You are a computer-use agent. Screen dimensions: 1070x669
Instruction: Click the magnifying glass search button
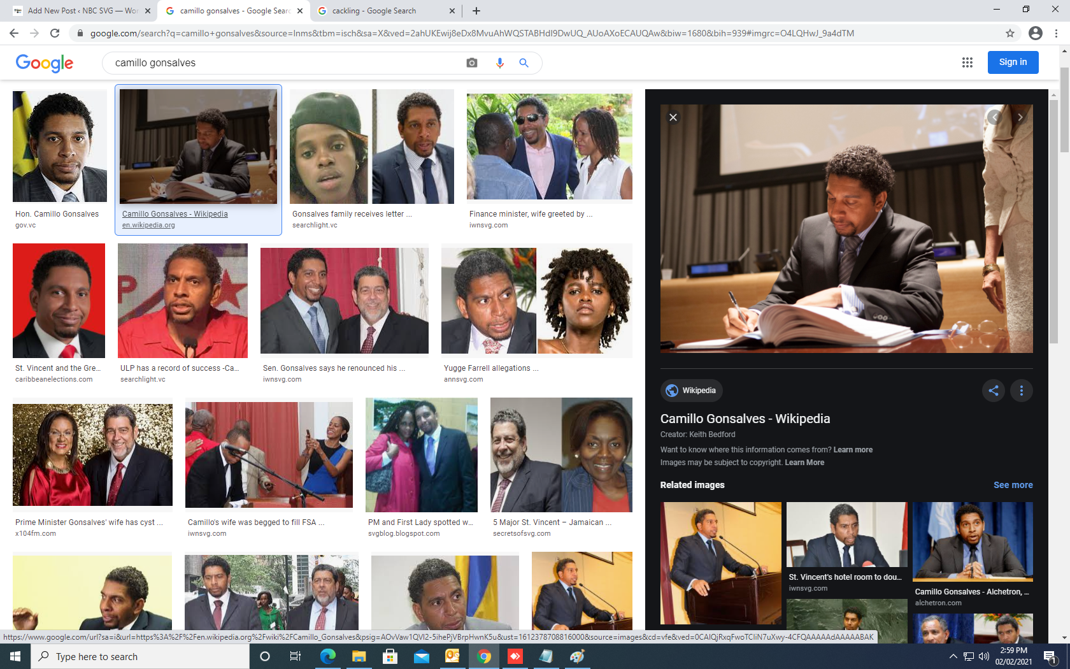tap(524, 62)
